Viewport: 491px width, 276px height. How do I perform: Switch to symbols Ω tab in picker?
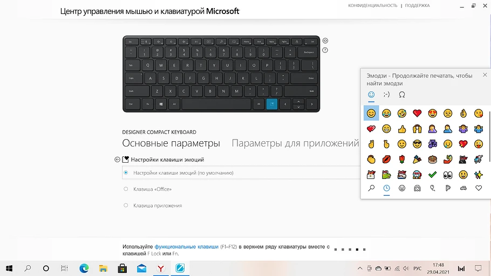click(402, 94)
